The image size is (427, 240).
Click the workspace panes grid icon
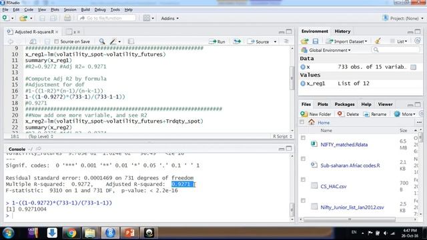[147, 18]
